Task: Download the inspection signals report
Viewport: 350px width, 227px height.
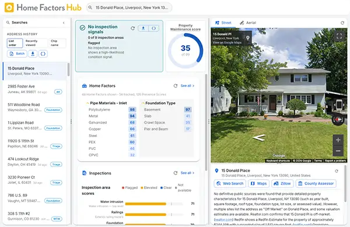Action: click(x=143, y=28)
